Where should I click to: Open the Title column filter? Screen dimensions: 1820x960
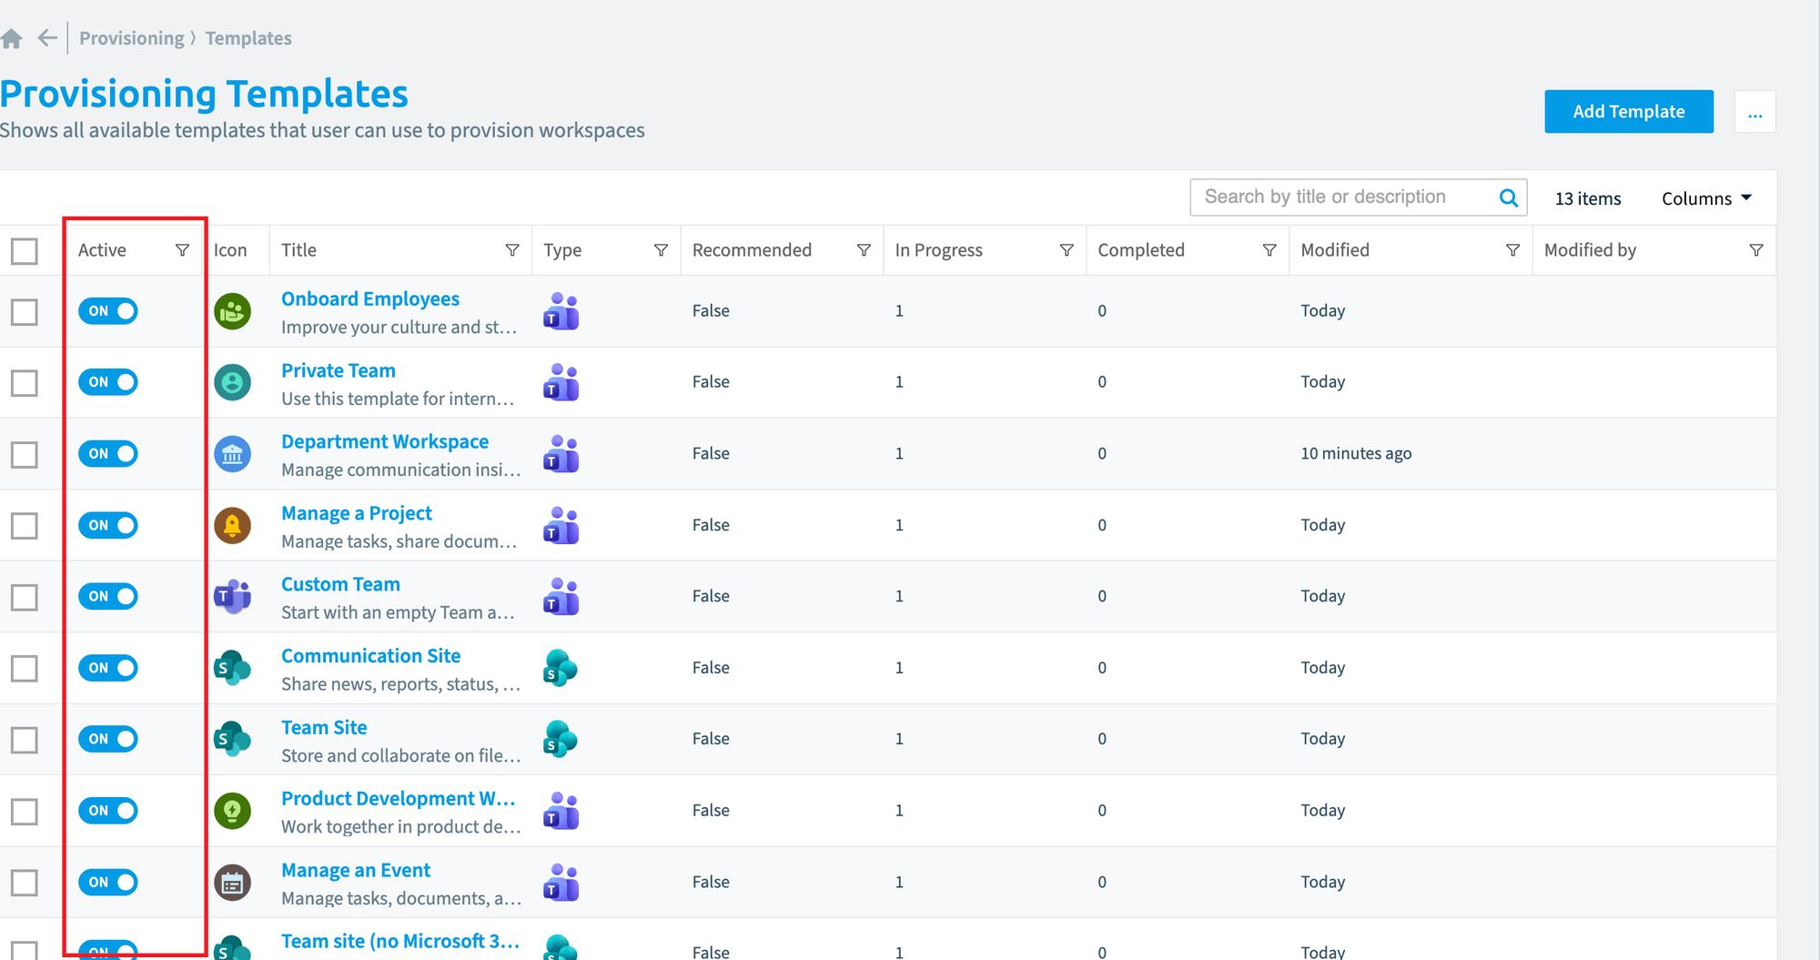512,250
